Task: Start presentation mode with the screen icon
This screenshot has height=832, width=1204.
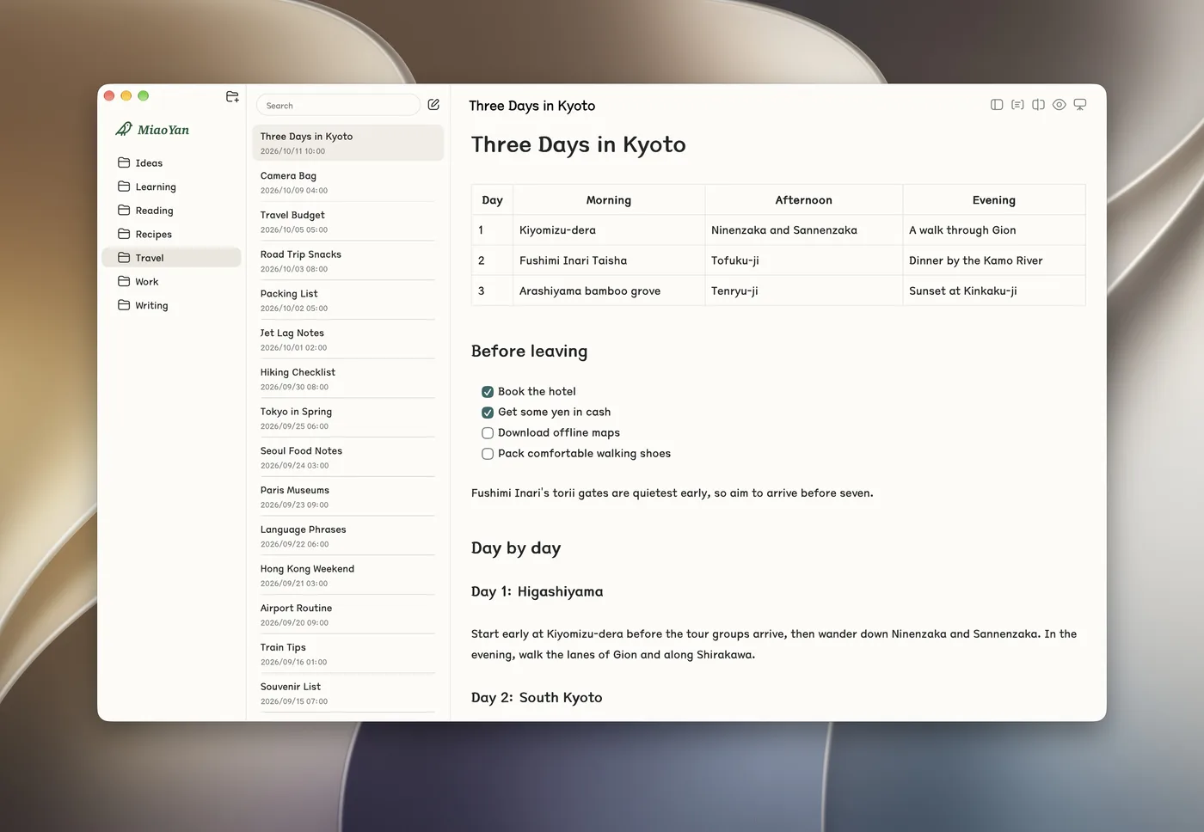Action: (x=1080, y=105)
